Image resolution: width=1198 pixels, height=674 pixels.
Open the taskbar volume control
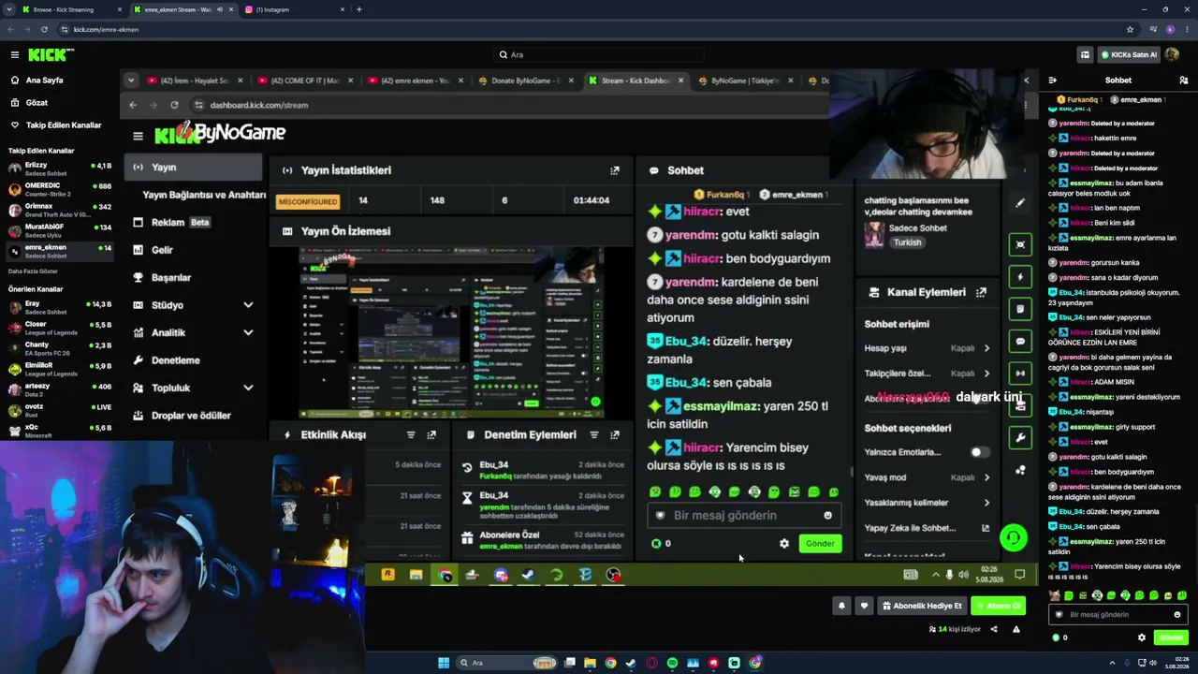click(x=1153, y=663)
